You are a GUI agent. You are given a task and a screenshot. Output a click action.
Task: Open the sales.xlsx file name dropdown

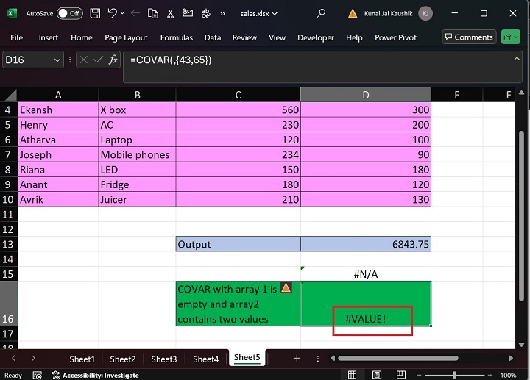(x=259, y=13)
